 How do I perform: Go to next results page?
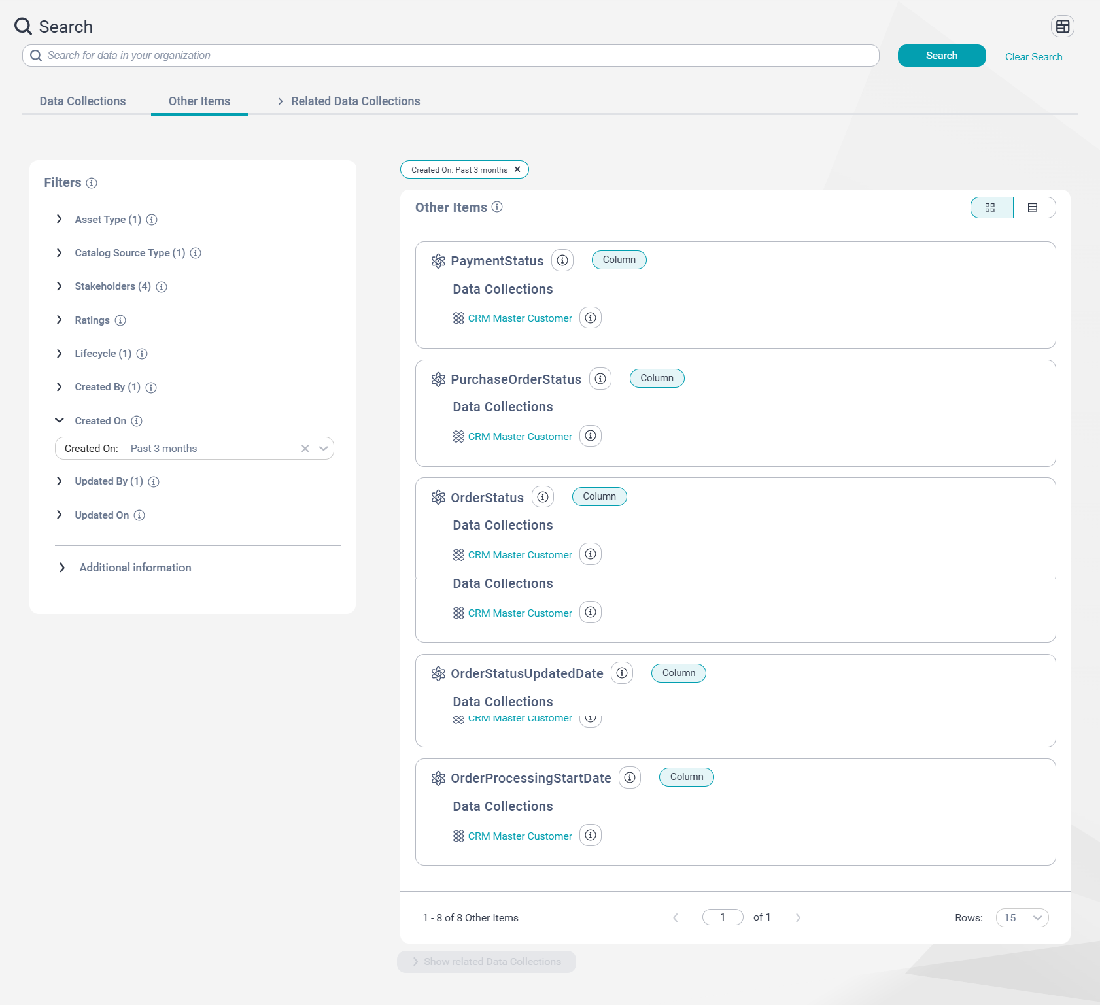[x=798, y=918]
